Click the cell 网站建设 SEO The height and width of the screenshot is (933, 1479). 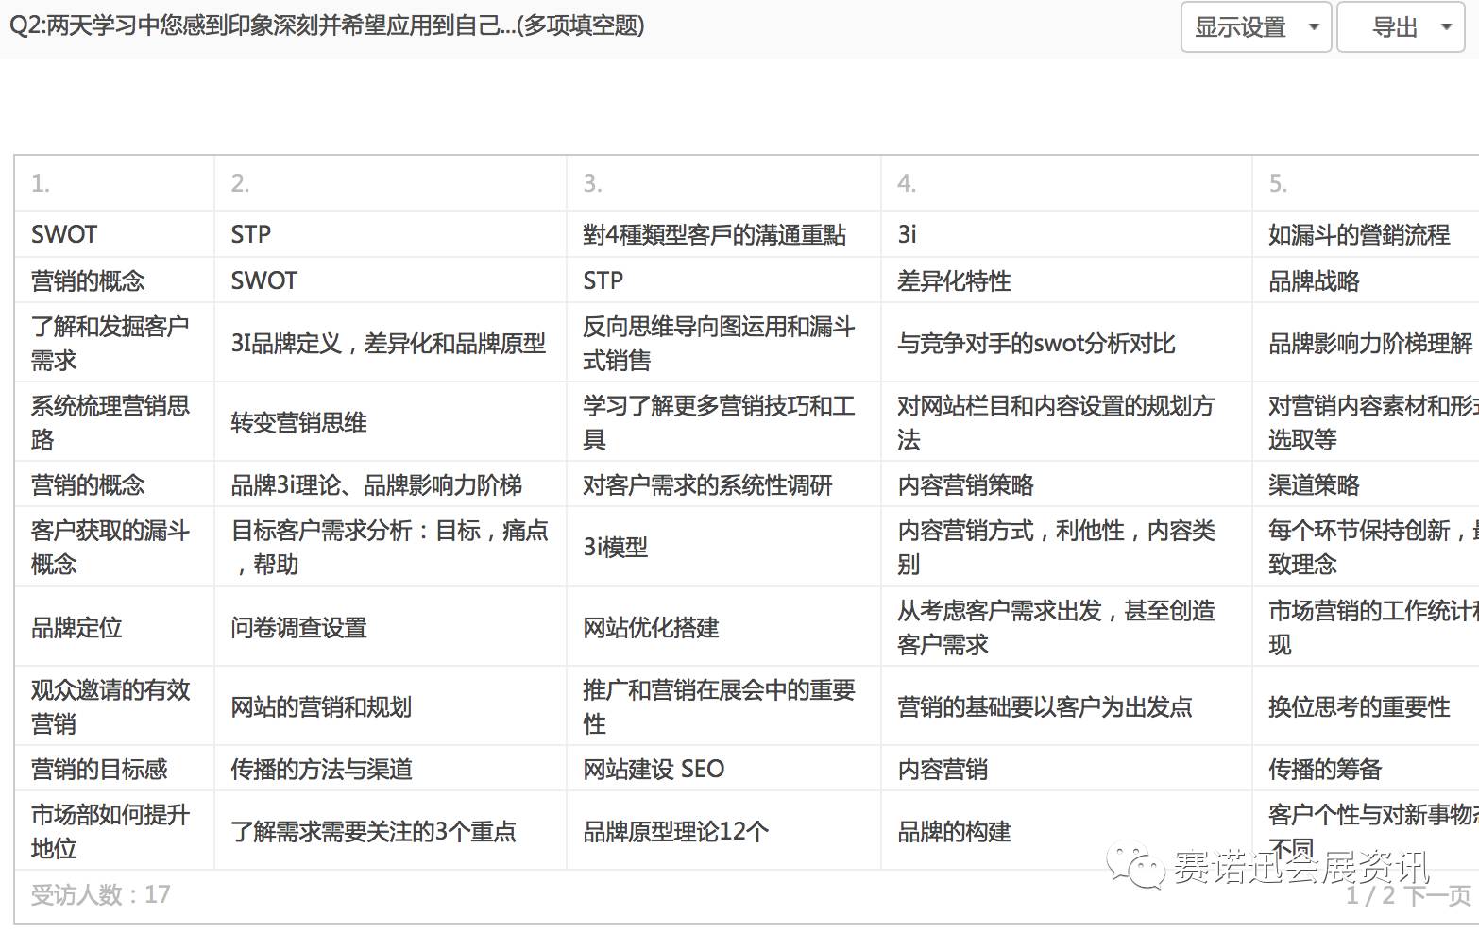pyautogui.click(x=723, y=769)
